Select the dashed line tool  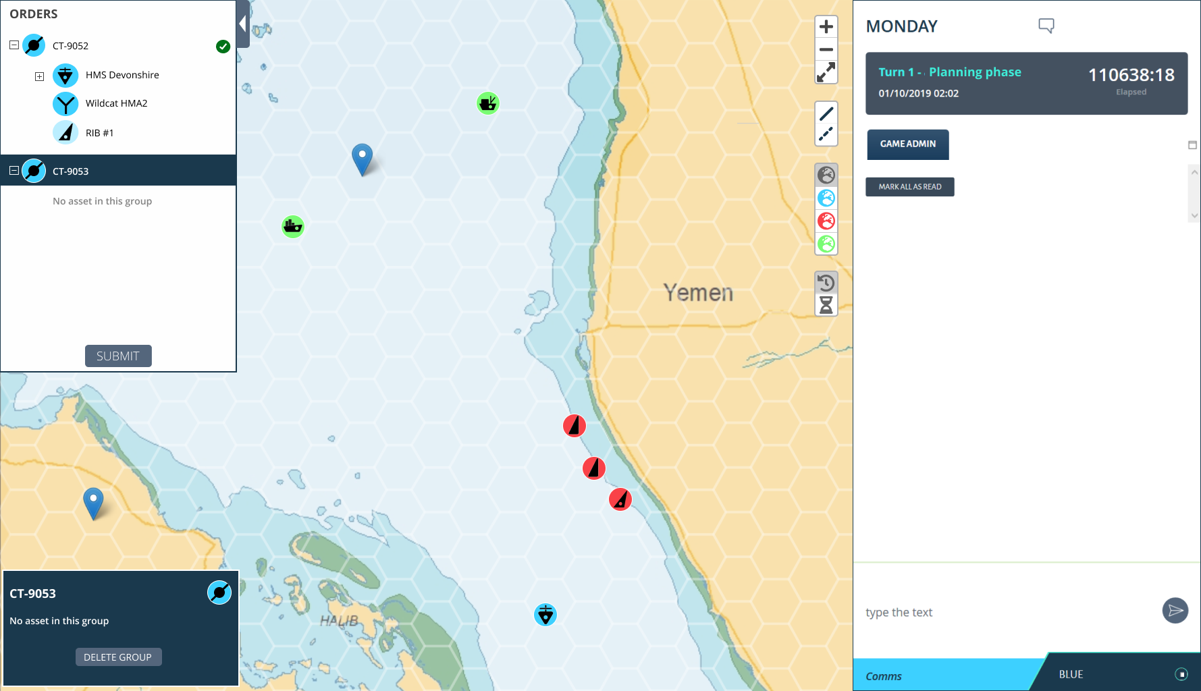826,135
